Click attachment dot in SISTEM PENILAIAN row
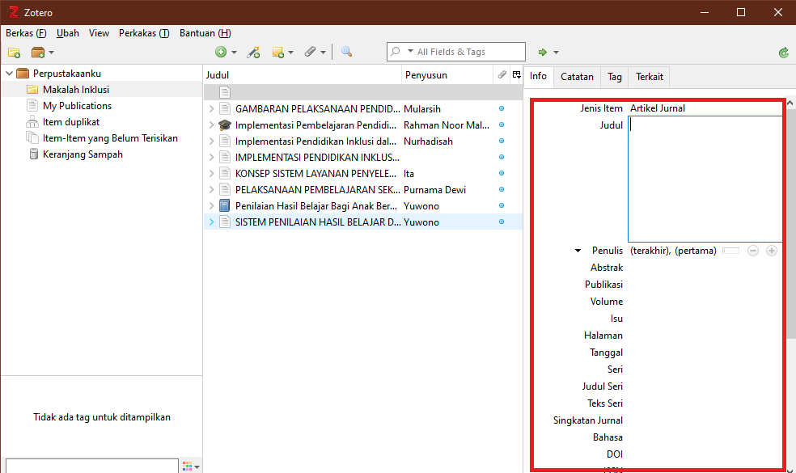The image size is (796, 473). (502, 222)
